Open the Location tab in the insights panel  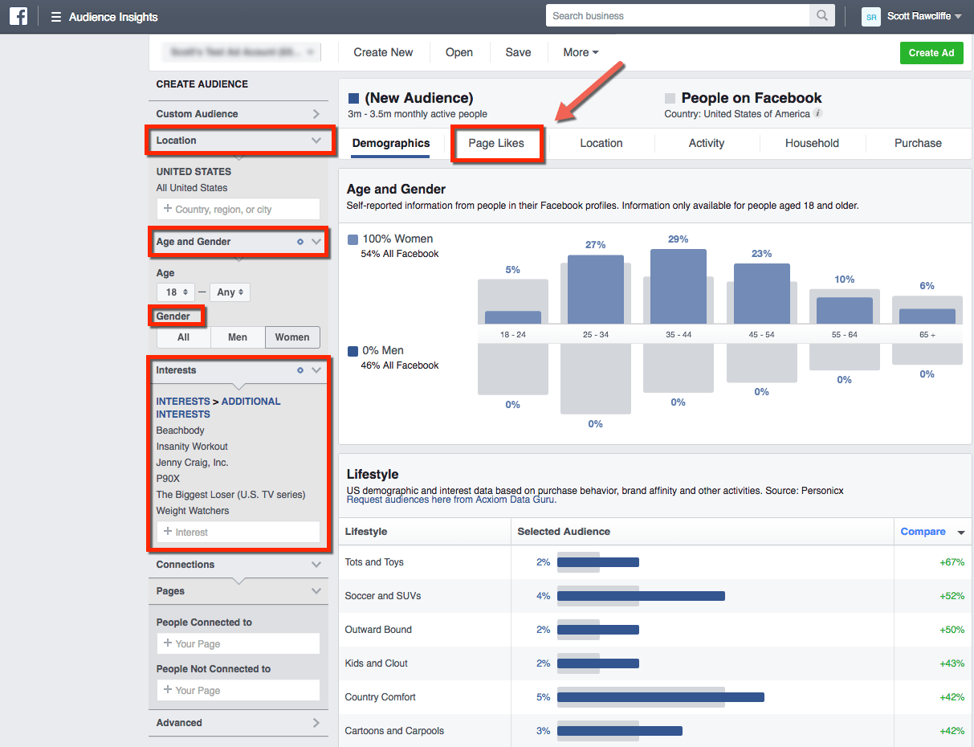click(x=601, y=143)
